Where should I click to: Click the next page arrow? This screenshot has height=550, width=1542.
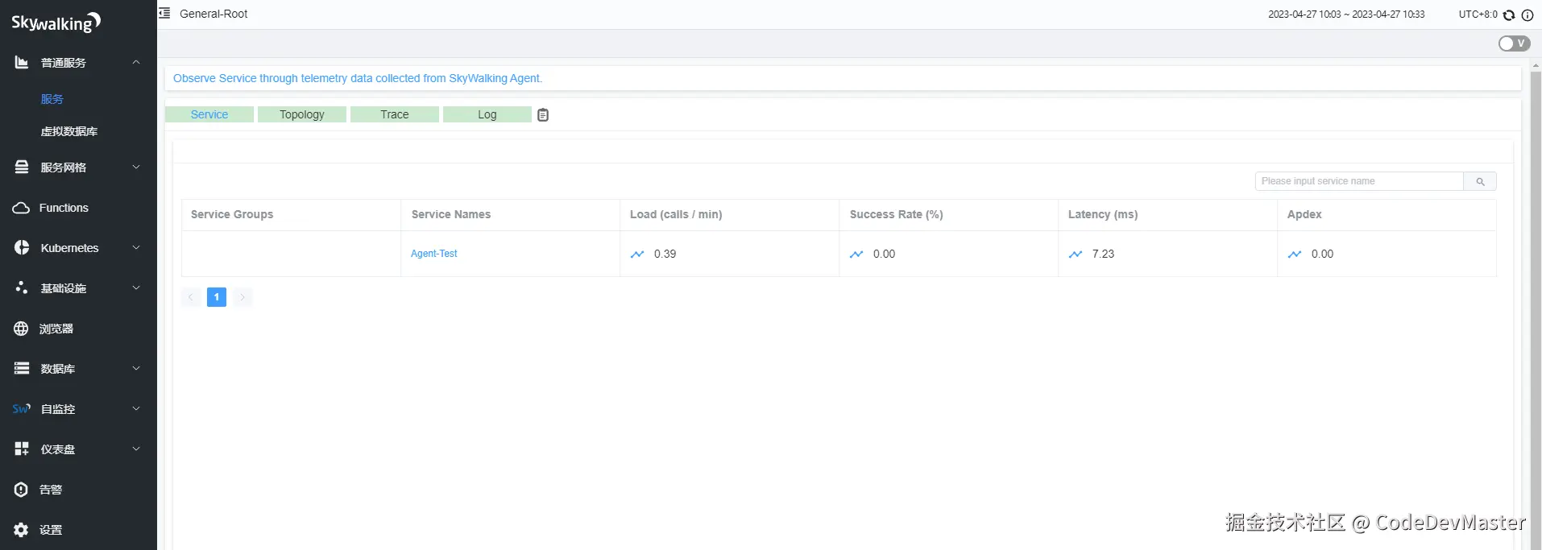[x=242, y=297]
